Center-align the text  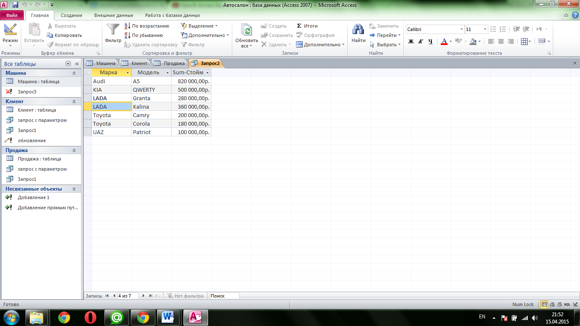coord(501,42)
